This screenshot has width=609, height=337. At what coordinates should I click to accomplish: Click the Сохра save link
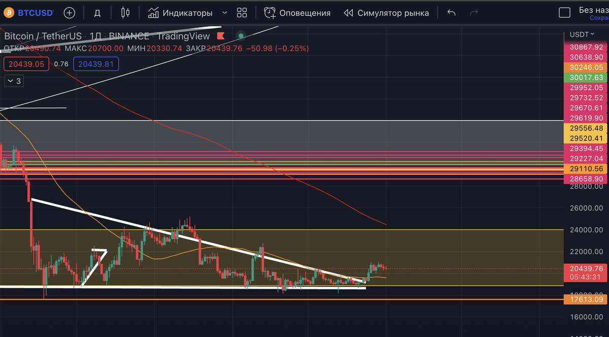(599, 17)
